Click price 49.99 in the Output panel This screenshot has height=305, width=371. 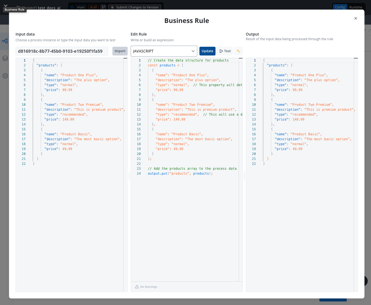click(x=297, y=149)
